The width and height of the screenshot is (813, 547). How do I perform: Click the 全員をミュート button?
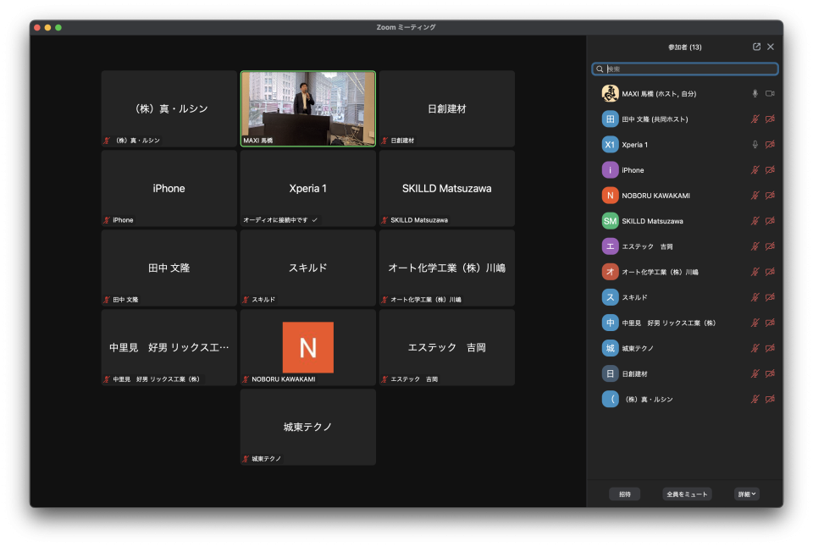pos(687,494)
